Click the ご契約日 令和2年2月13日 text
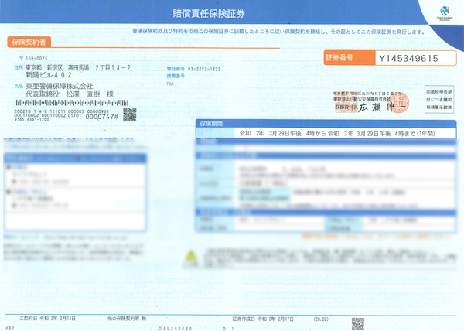 coord(47,319)
